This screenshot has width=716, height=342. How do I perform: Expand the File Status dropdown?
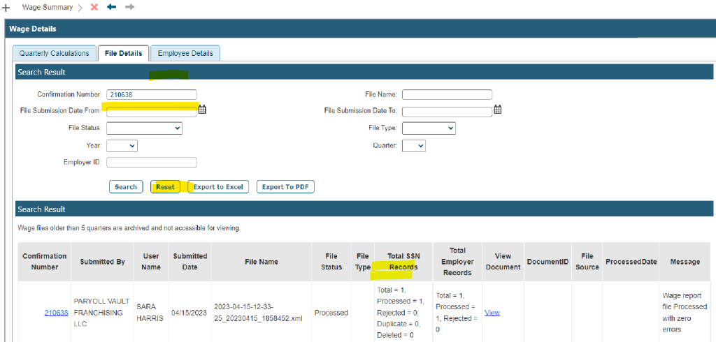pos(144,128)
